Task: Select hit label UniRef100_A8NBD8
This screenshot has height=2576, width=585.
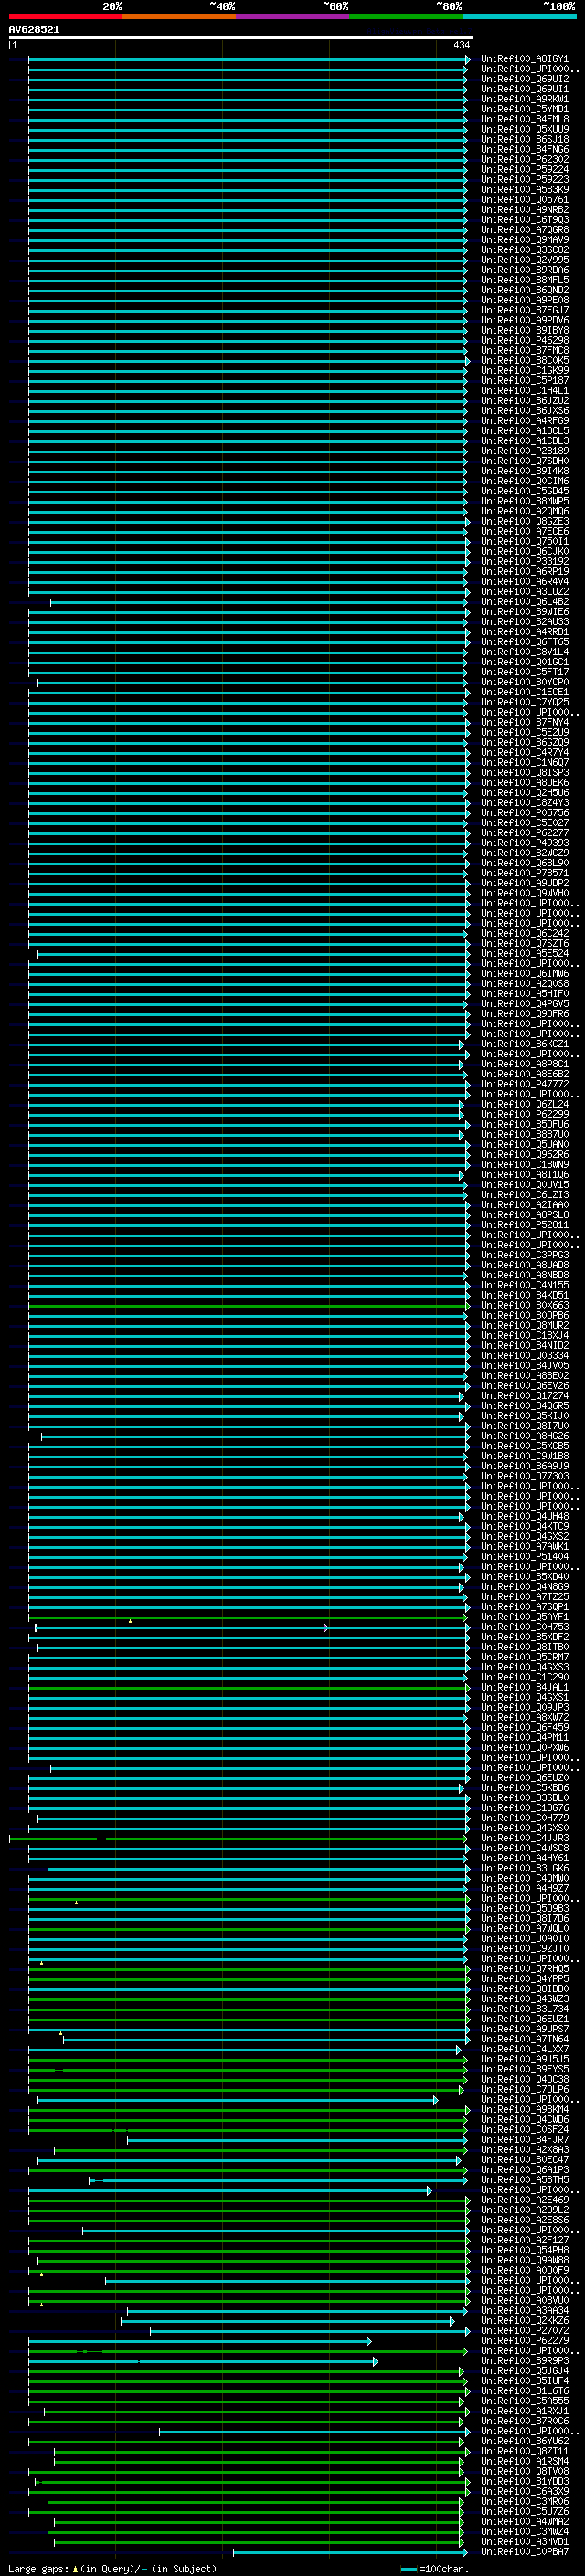Action: [x=524, y=1275]
